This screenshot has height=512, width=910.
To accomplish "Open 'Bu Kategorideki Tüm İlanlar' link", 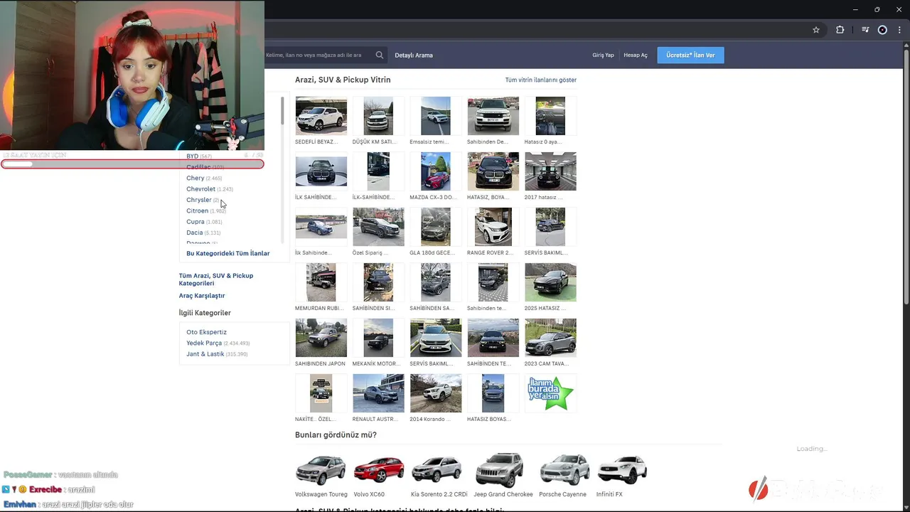I will [x=228, y=253].
